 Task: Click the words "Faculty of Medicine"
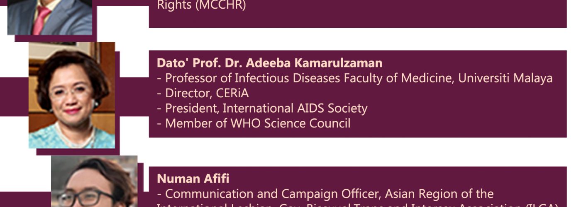[x=394, y=78]
